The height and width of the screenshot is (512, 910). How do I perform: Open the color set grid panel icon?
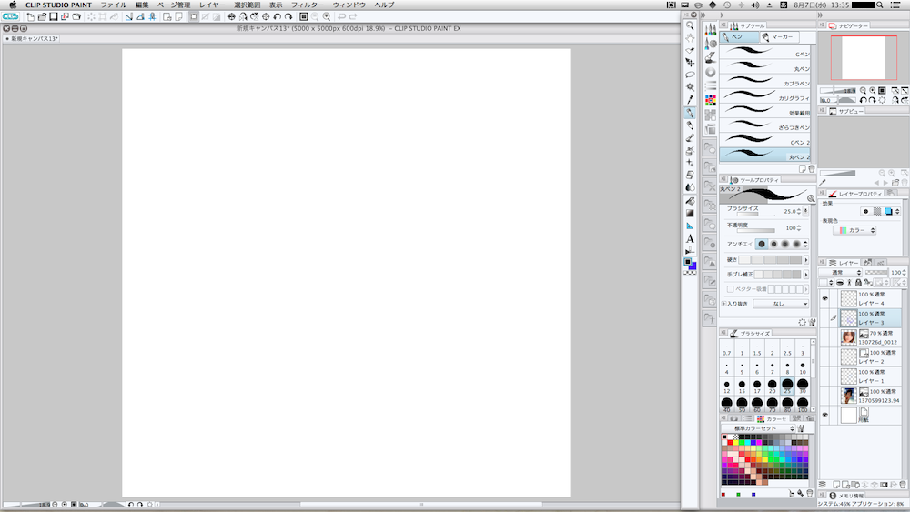[x=711, y=100]
